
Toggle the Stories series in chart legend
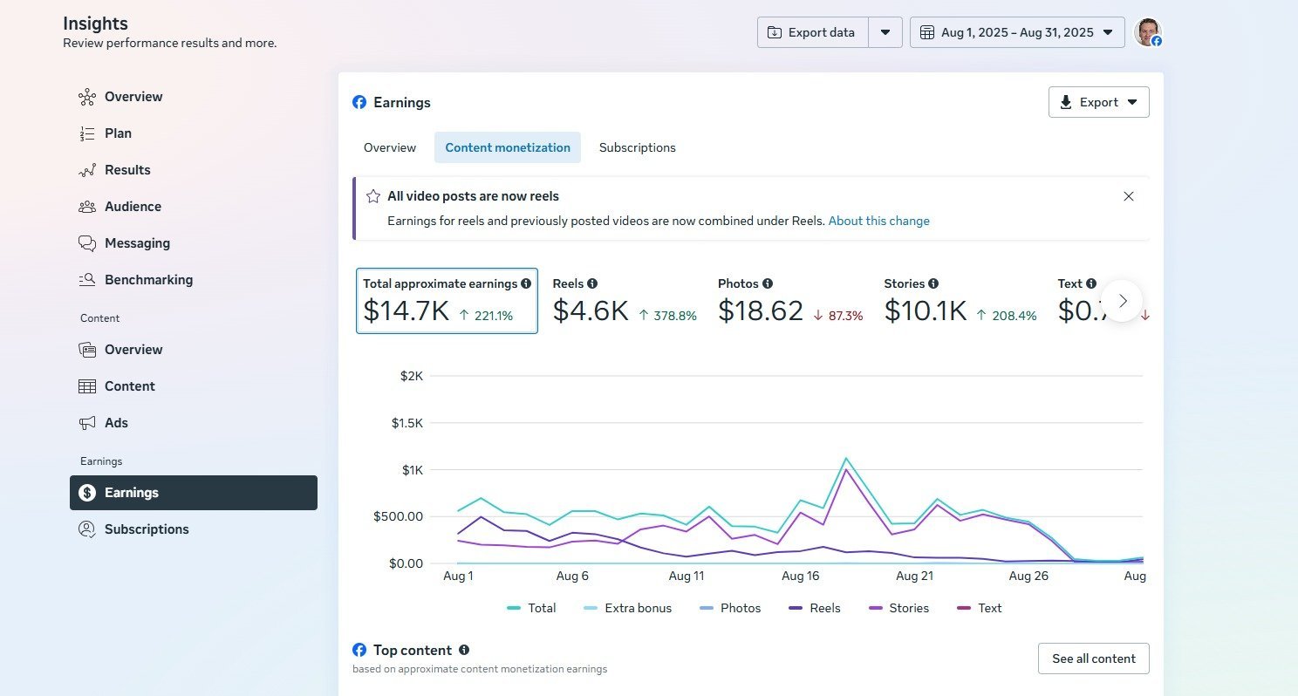click(x=899, y=608)
